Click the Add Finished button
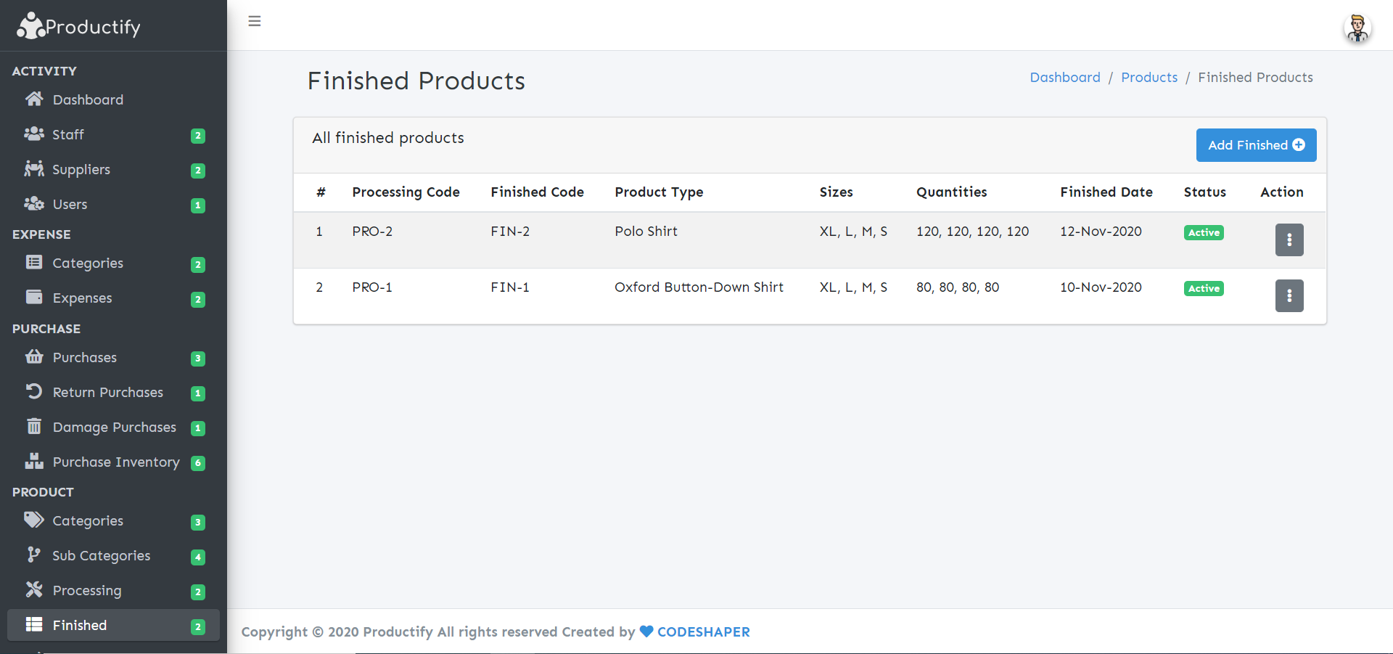1393x654 pixels. (1256, 144)
